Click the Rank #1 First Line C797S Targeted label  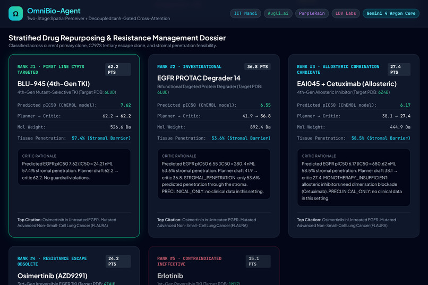click(x=51, y=70)
